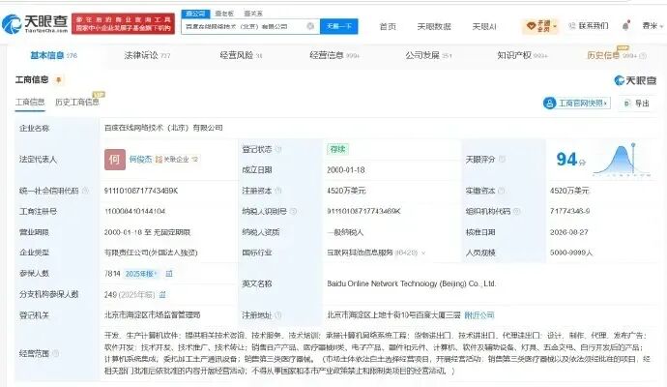Select the 查公司 search type tab
This screenshot has width=667, height=387.
coord(195,14)
